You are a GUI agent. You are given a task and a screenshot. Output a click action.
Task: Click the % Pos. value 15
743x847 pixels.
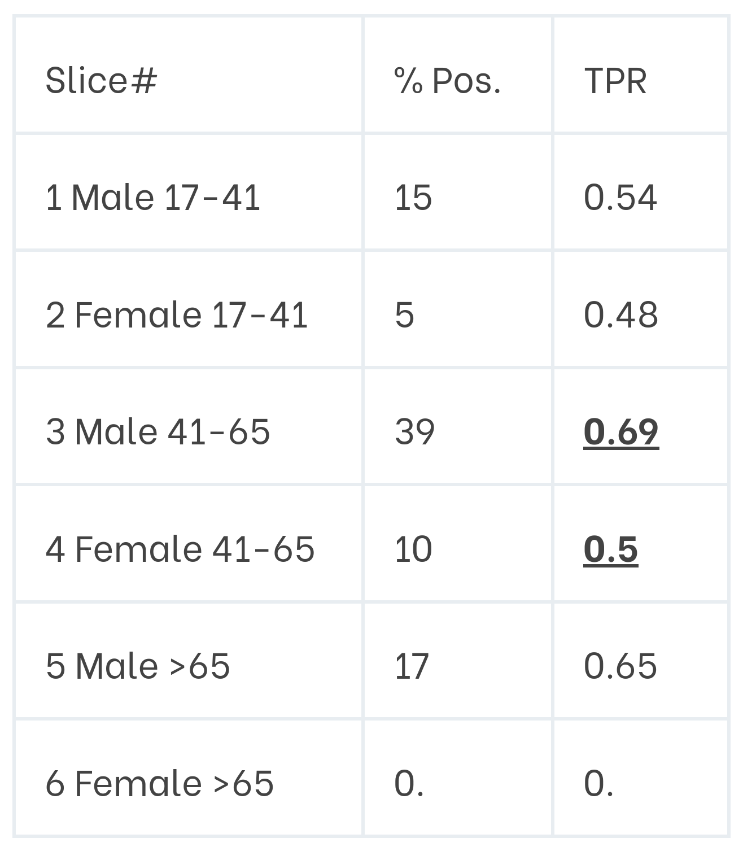413,198
